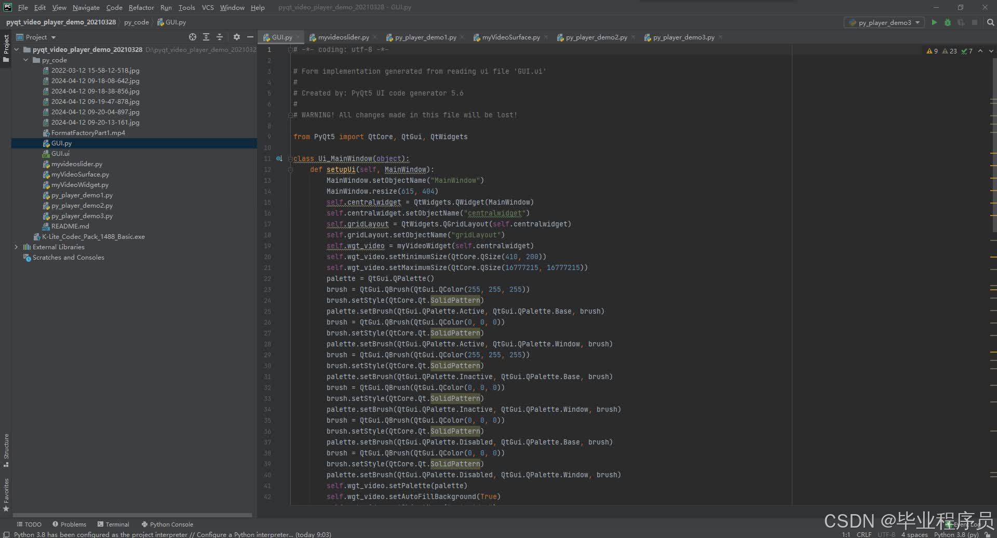Start debugging with the green bug icon

[x=948, y=22]
